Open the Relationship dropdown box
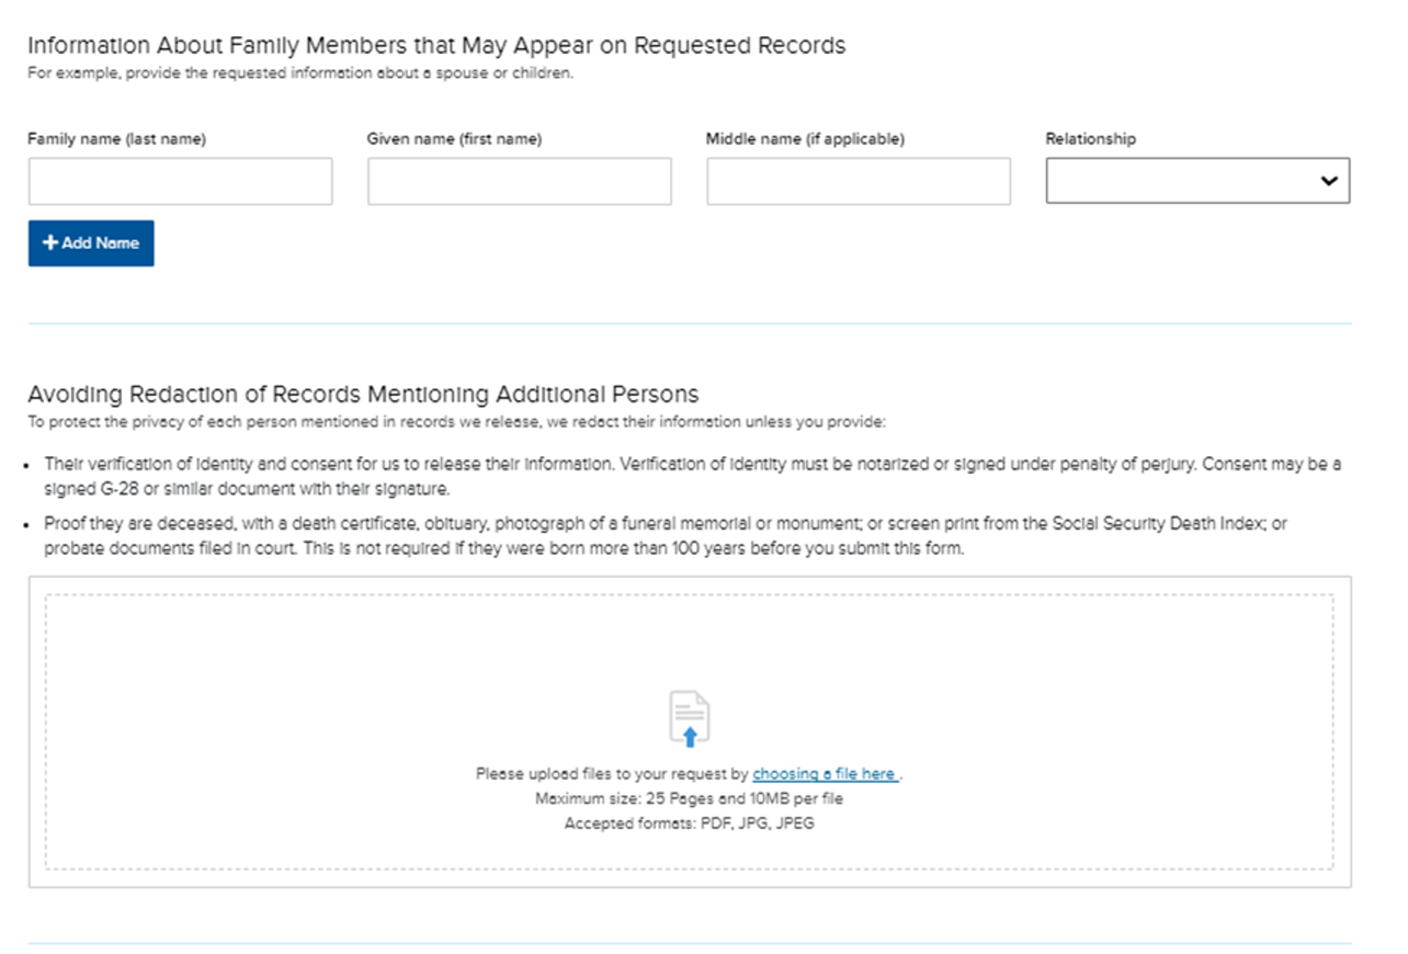Viewport: 1408px width, 954px height. tap(1184, 181)
